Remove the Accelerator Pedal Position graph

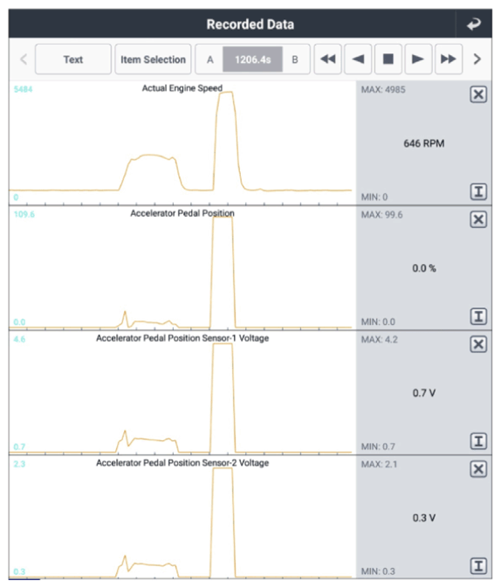478,219
